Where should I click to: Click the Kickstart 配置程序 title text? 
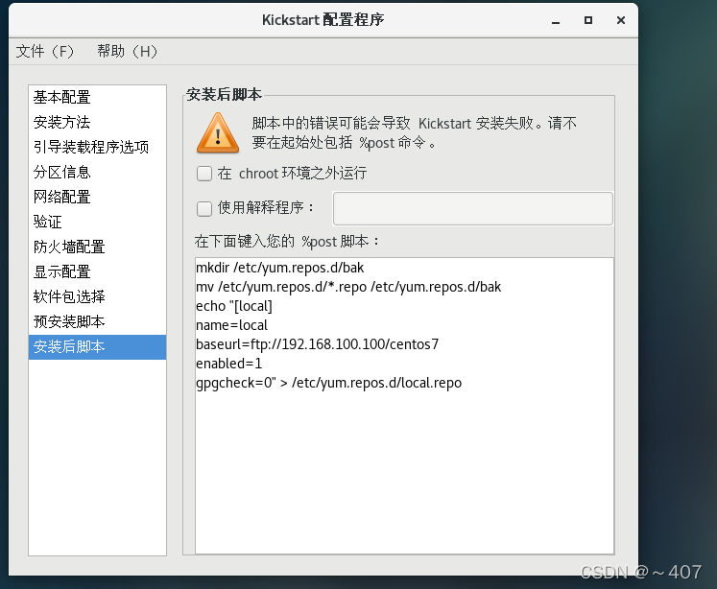[x=323, y=20]
